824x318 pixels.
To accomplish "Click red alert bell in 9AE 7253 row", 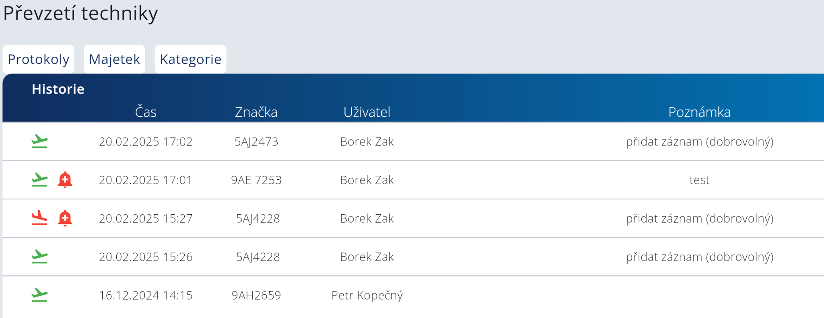I will 65,180.
